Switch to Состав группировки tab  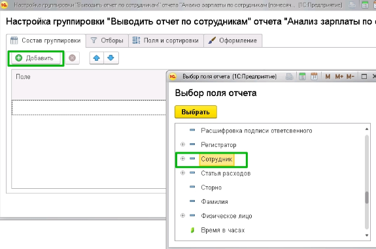[x=46, y=41]
